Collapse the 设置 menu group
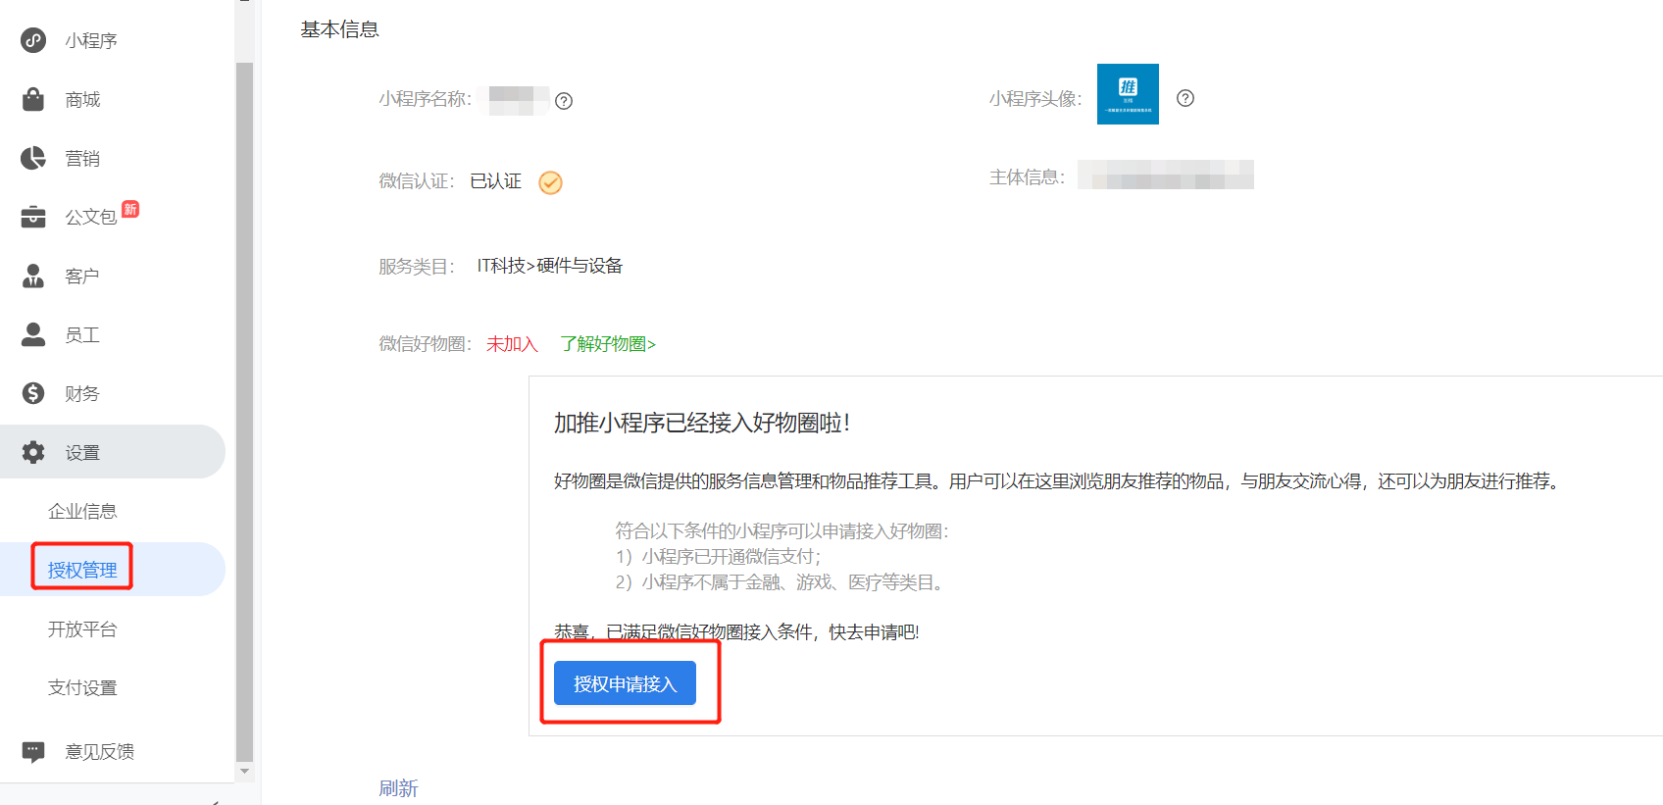The height and width of the screenshot is (805, 1663). 113,452
